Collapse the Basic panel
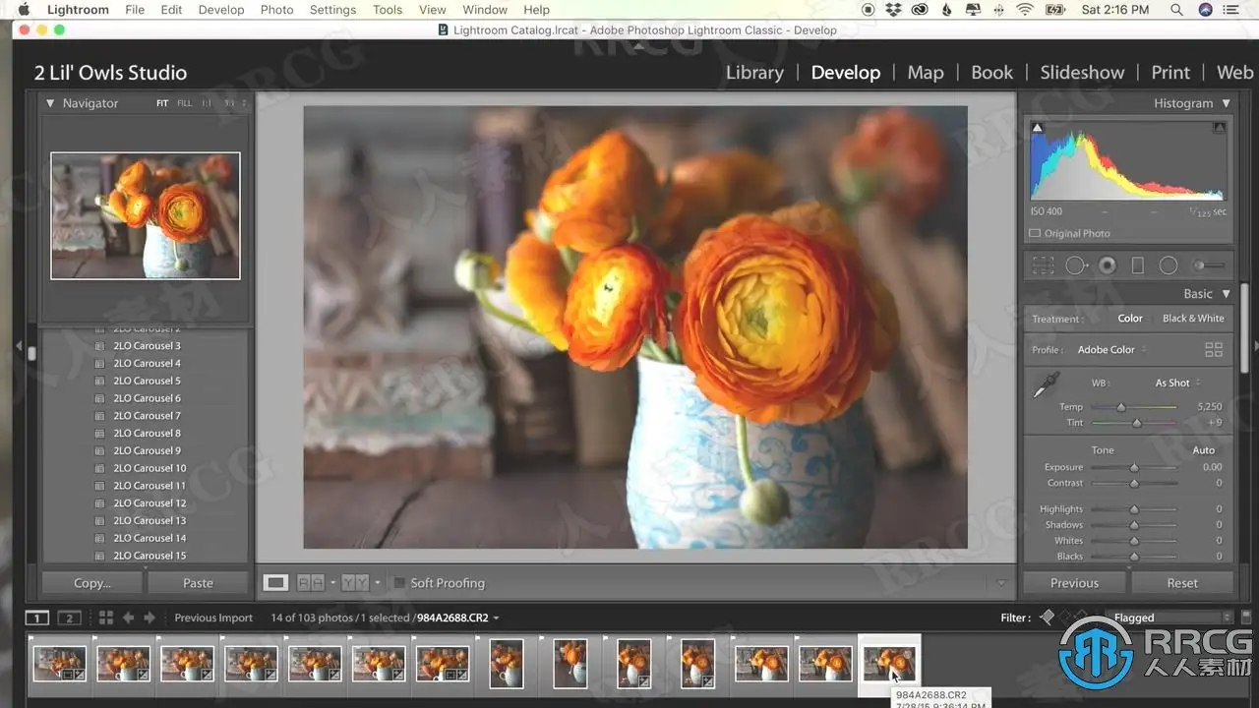This screenshot has width=1259, height=708. point(1226,294)
